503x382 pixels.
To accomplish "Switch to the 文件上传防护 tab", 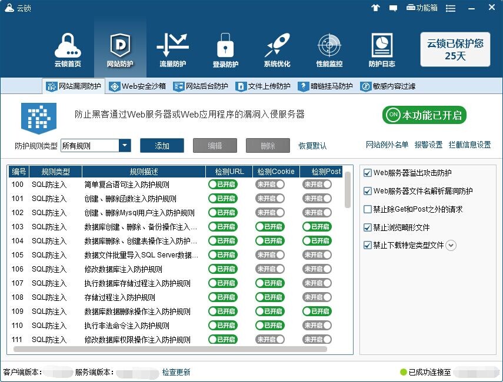I will (264, 86).
